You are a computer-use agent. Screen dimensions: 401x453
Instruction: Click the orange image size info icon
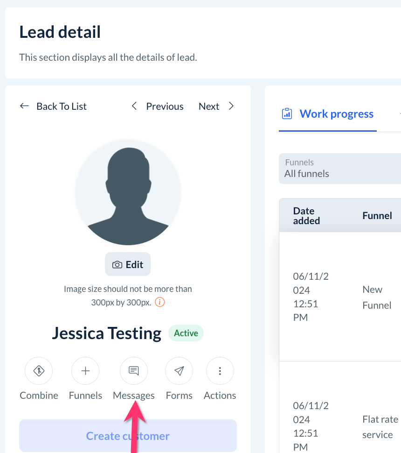(160, 302)
